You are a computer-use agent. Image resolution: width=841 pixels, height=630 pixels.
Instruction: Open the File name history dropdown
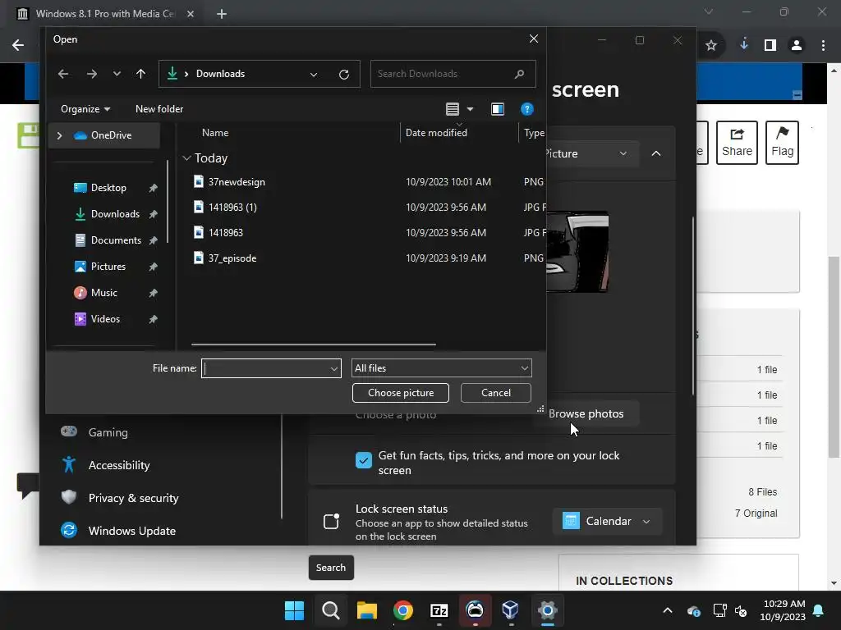coord(334,368)
